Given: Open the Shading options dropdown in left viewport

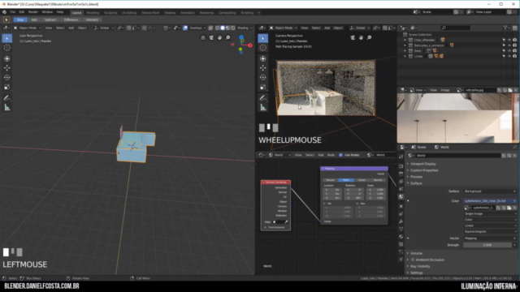Looking at the screenshot, I should (245, 28).
